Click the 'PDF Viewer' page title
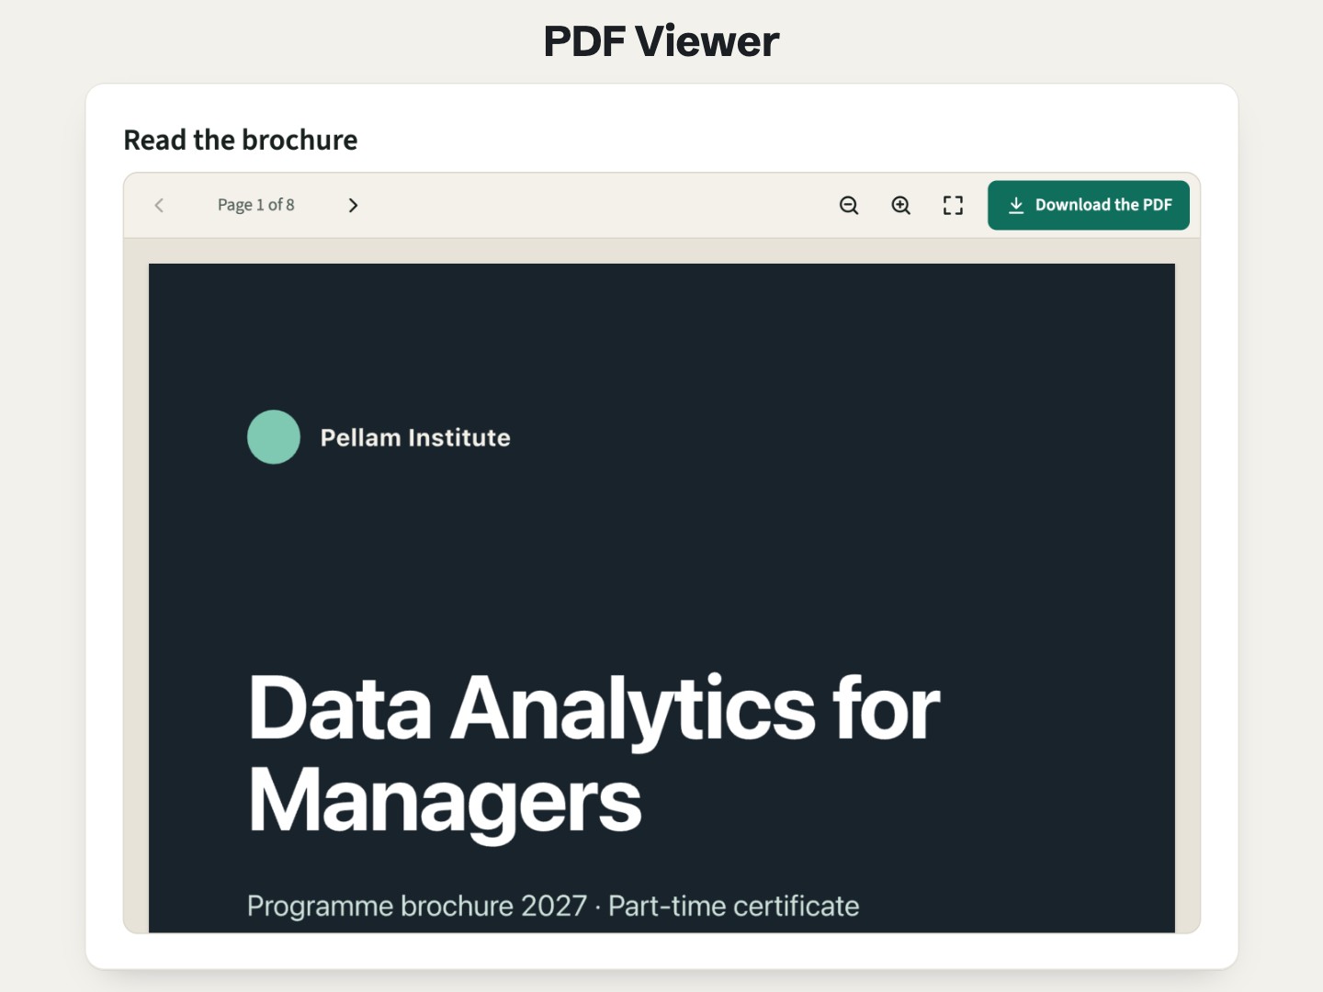Image resolution: width=1323 pixels, height=992 pixels. point(661,41)
